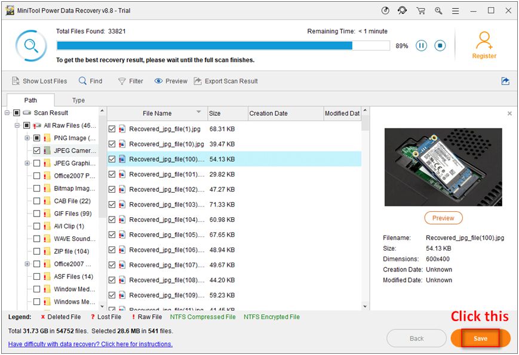Collapse the Scan Result root node

[x=7, y=113]
